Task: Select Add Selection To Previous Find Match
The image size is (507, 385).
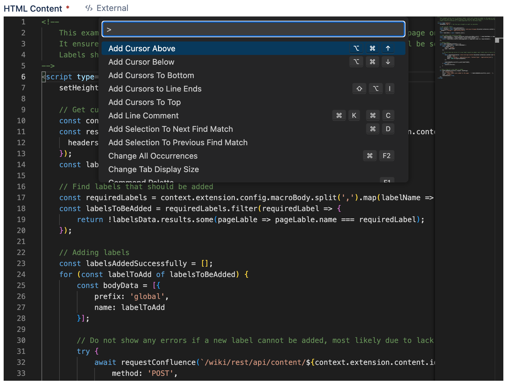Action: coord(178,142)
